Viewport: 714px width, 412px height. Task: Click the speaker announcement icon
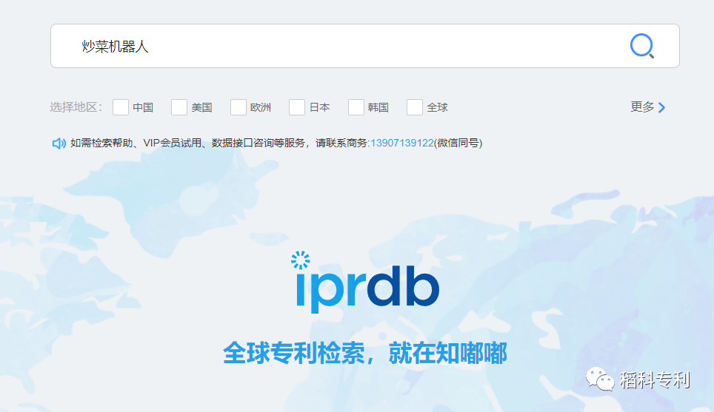[x=59, y=143]
